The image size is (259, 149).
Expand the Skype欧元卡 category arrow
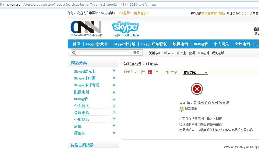click(114, 71)
